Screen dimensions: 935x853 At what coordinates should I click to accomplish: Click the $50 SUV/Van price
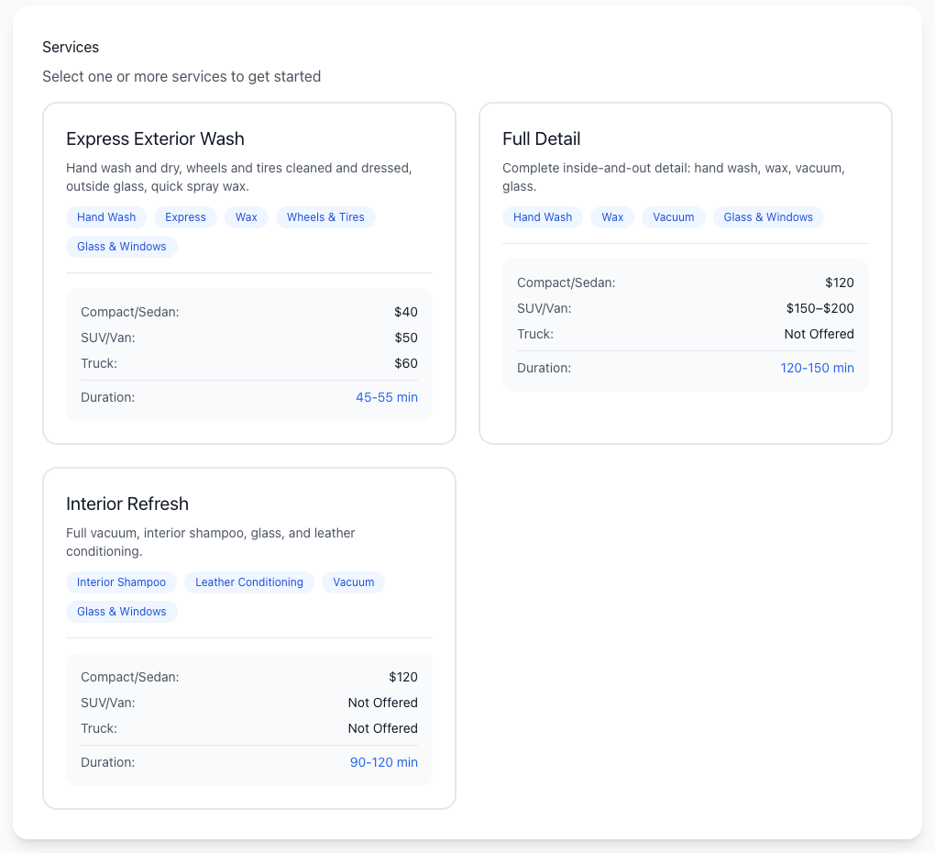tap(405, 338)
